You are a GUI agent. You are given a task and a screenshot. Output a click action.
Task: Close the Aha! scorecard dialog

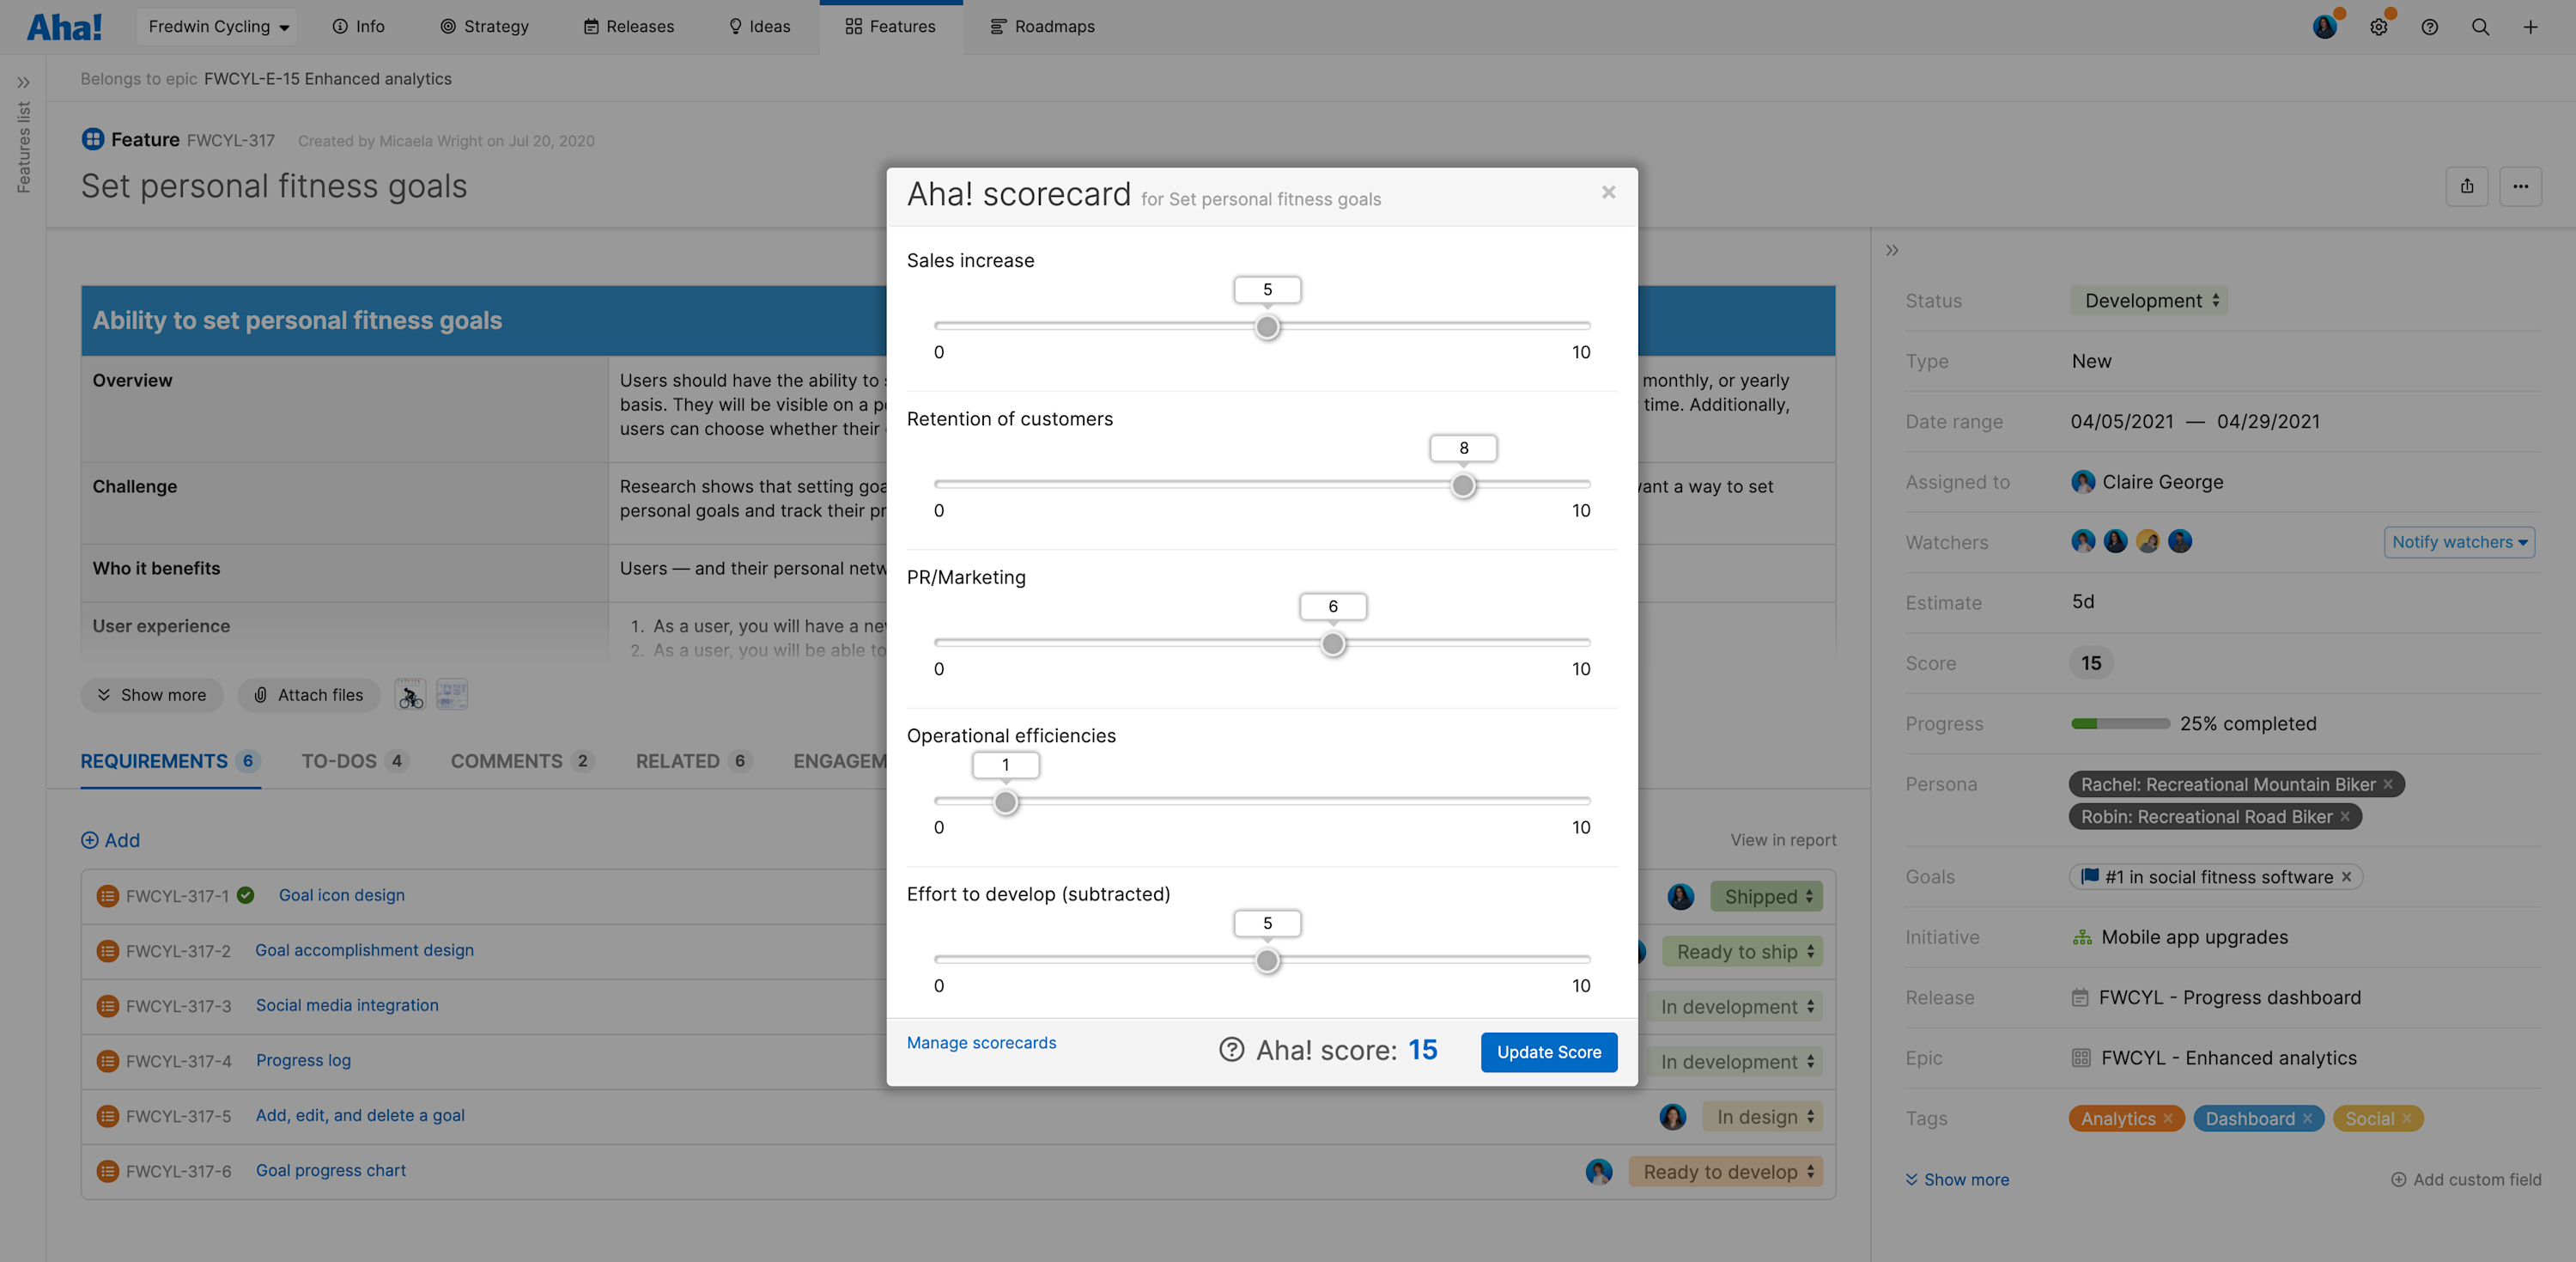point(1609,192)
